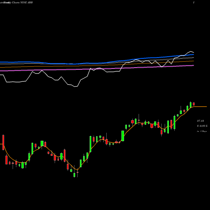This screenshot has width=210, height=210.
Task: Click the "in 1 Days" period label
Action: [x=202, y=131]
